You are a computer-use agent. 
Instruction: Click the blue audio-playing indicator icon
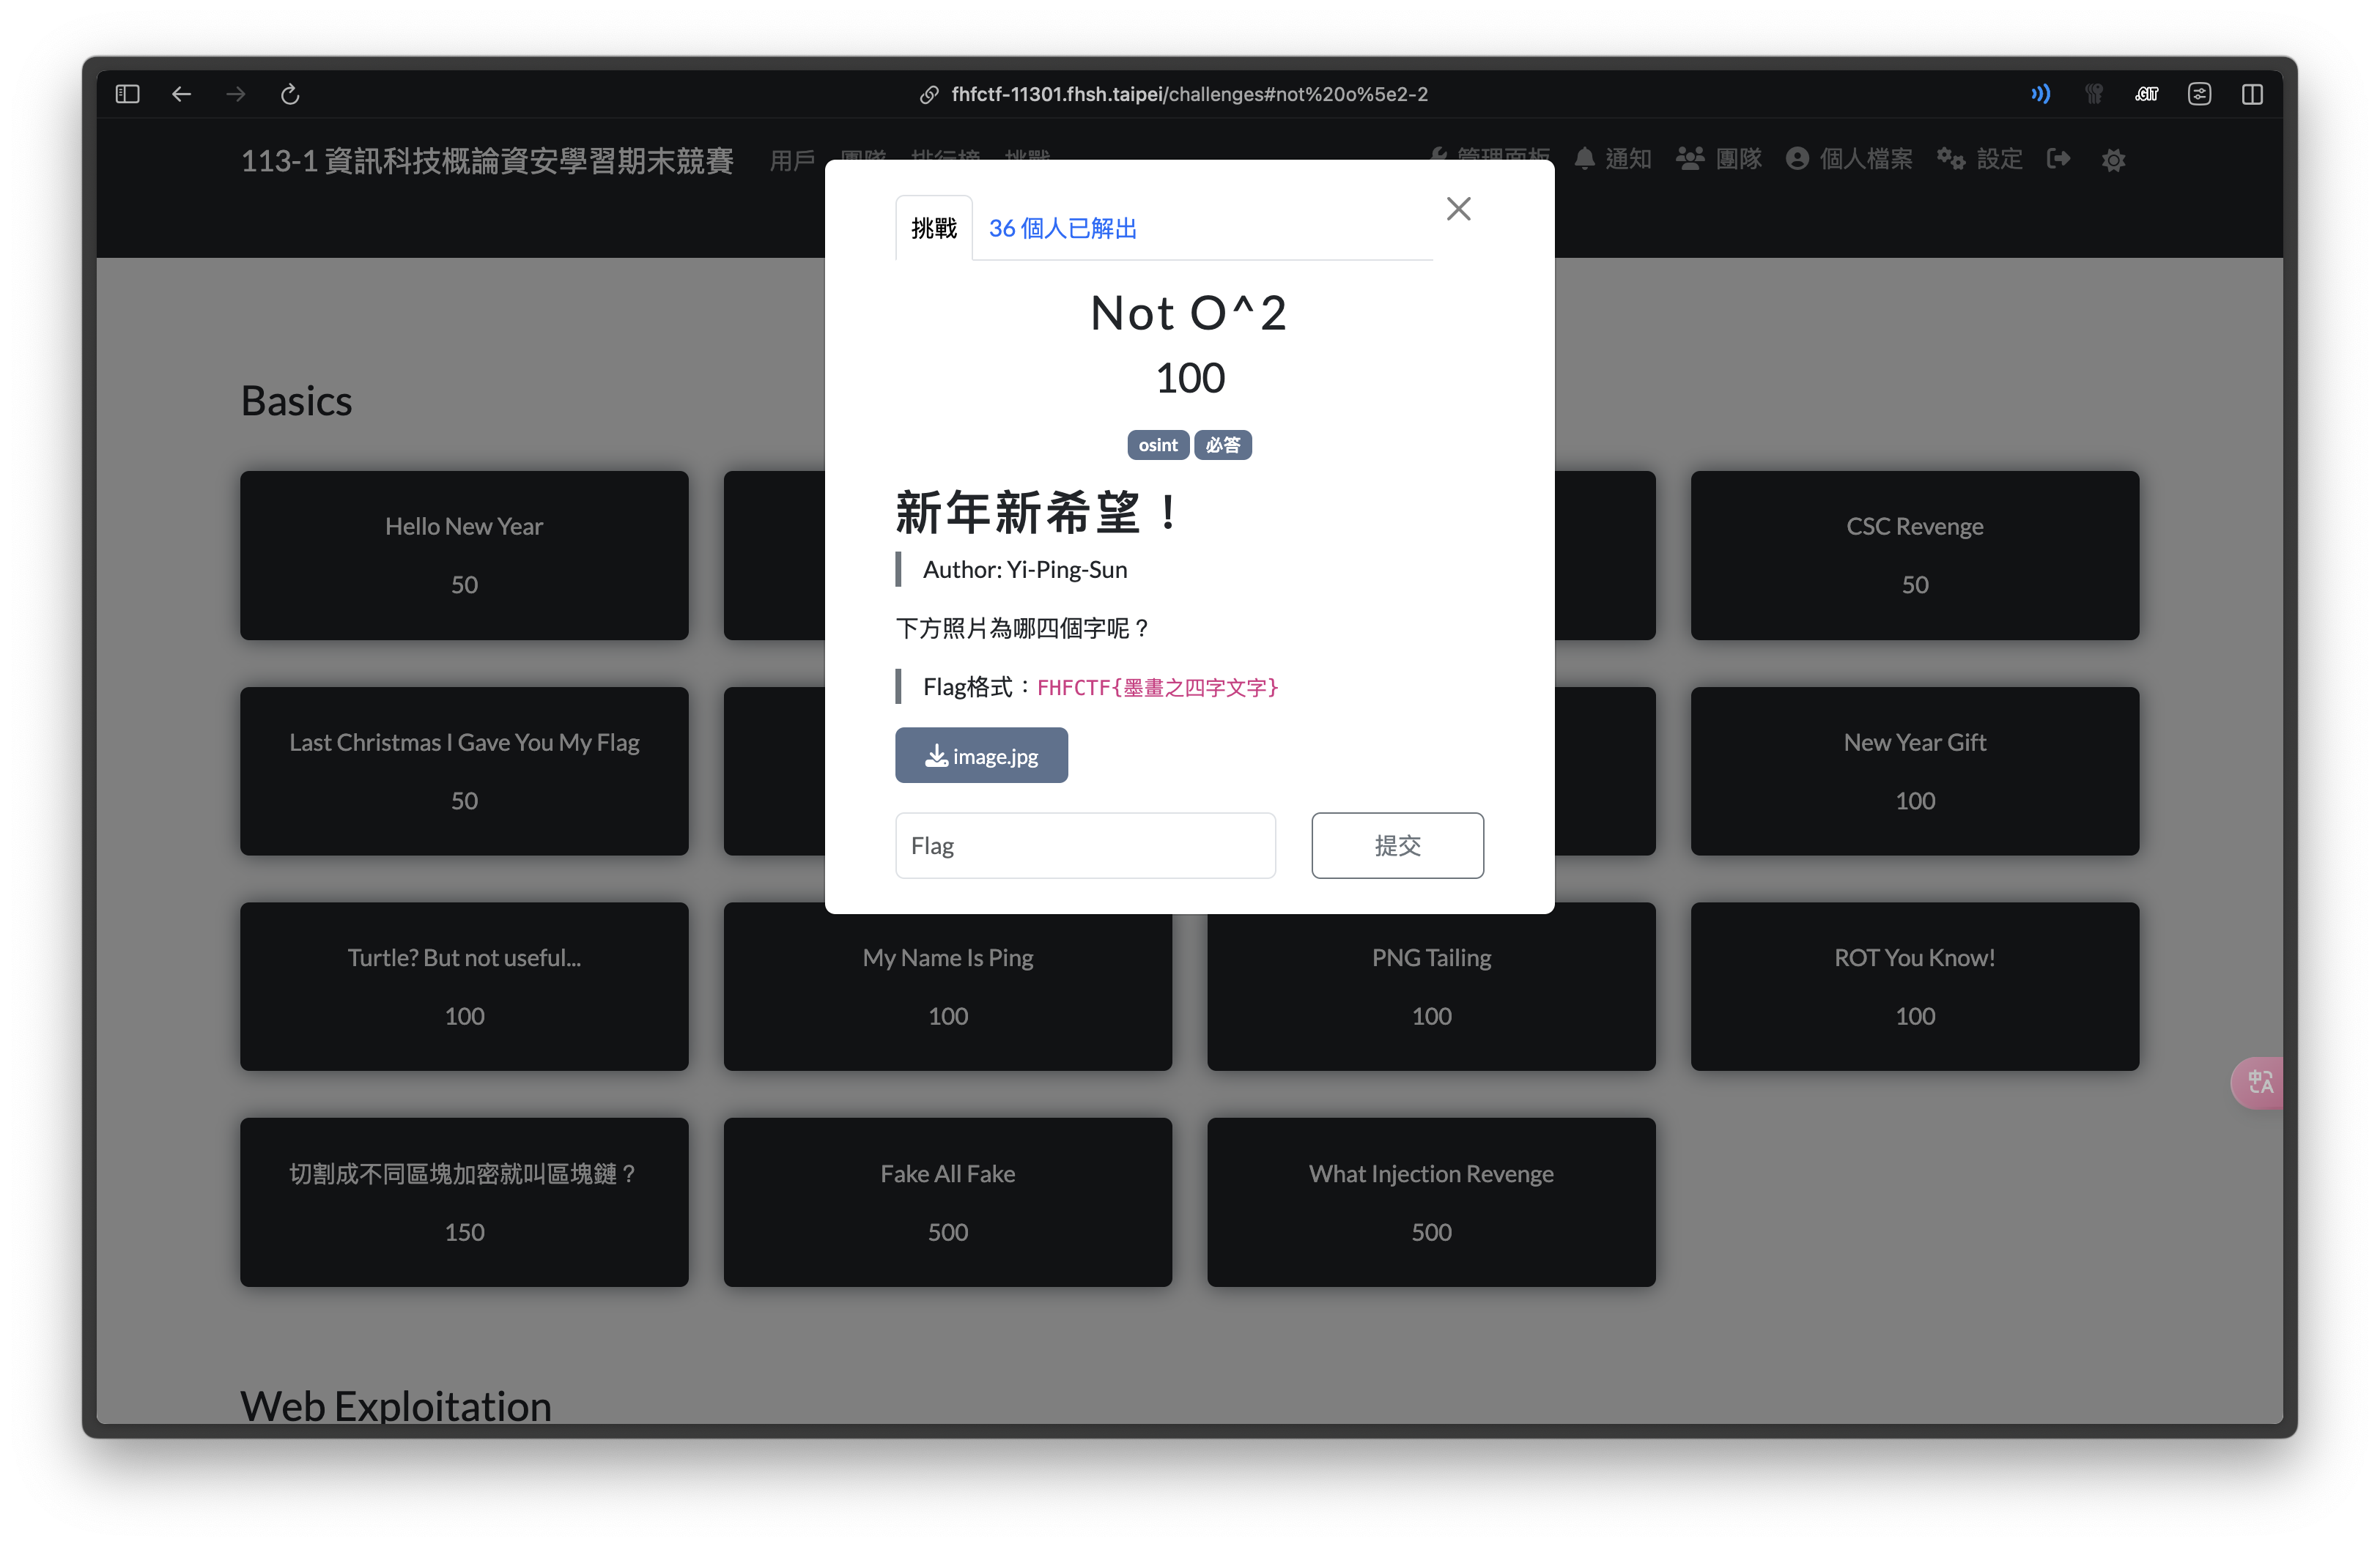click(x=2040, y=94)
